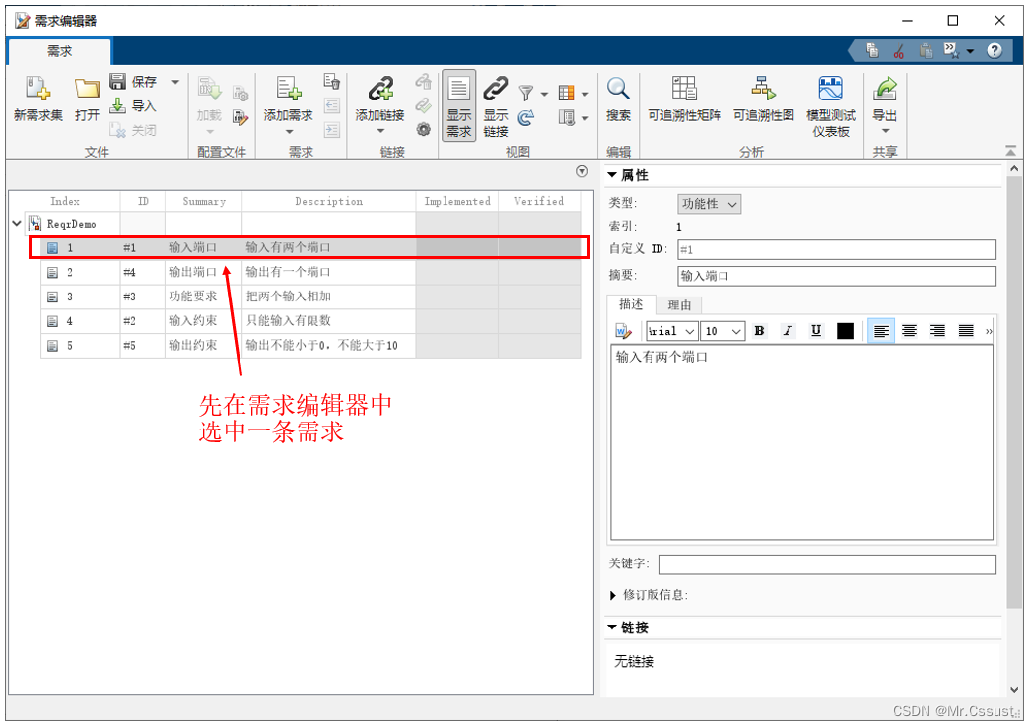Select requirement row 输出约束
This screenshot has width=1029, height=726.
310,345
